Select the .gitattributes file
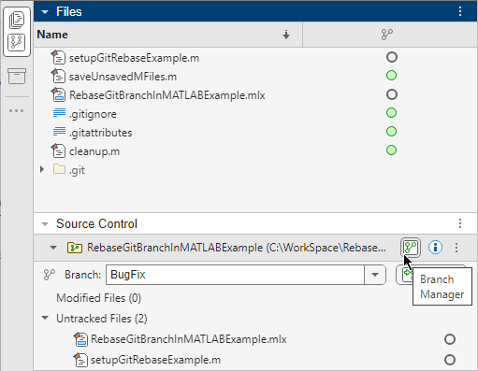Image resolution: width=478 pixels, height=371 pixels. tap(101, 133)
